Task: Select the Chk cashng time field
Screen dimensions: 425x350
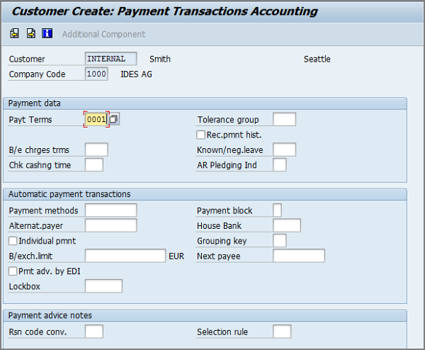Action: tap(93, 165)
